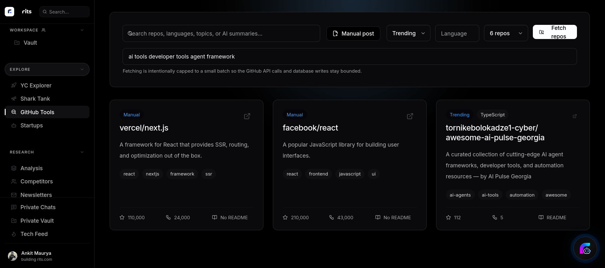Edit the ai tools topics query field

click(x=350, y=57)
